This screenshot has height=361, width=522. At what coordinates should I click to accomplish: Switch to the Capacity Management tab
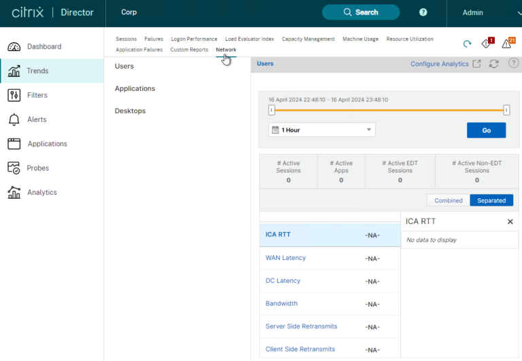tap(308, 39)
